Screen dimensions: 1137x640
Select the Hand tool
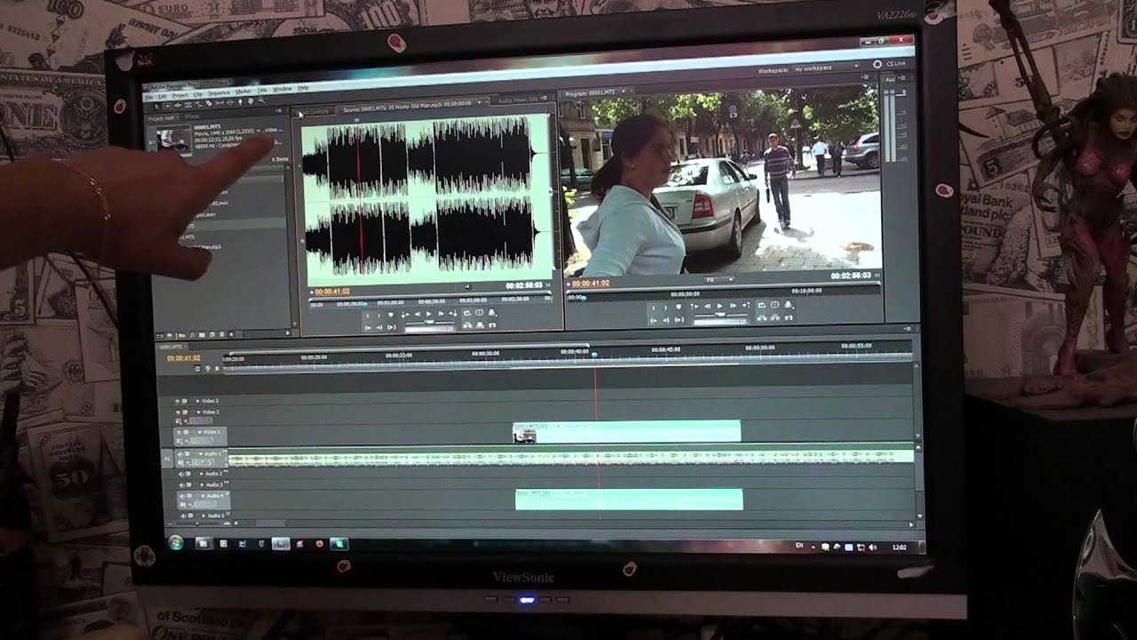click(x=250, y=101)
